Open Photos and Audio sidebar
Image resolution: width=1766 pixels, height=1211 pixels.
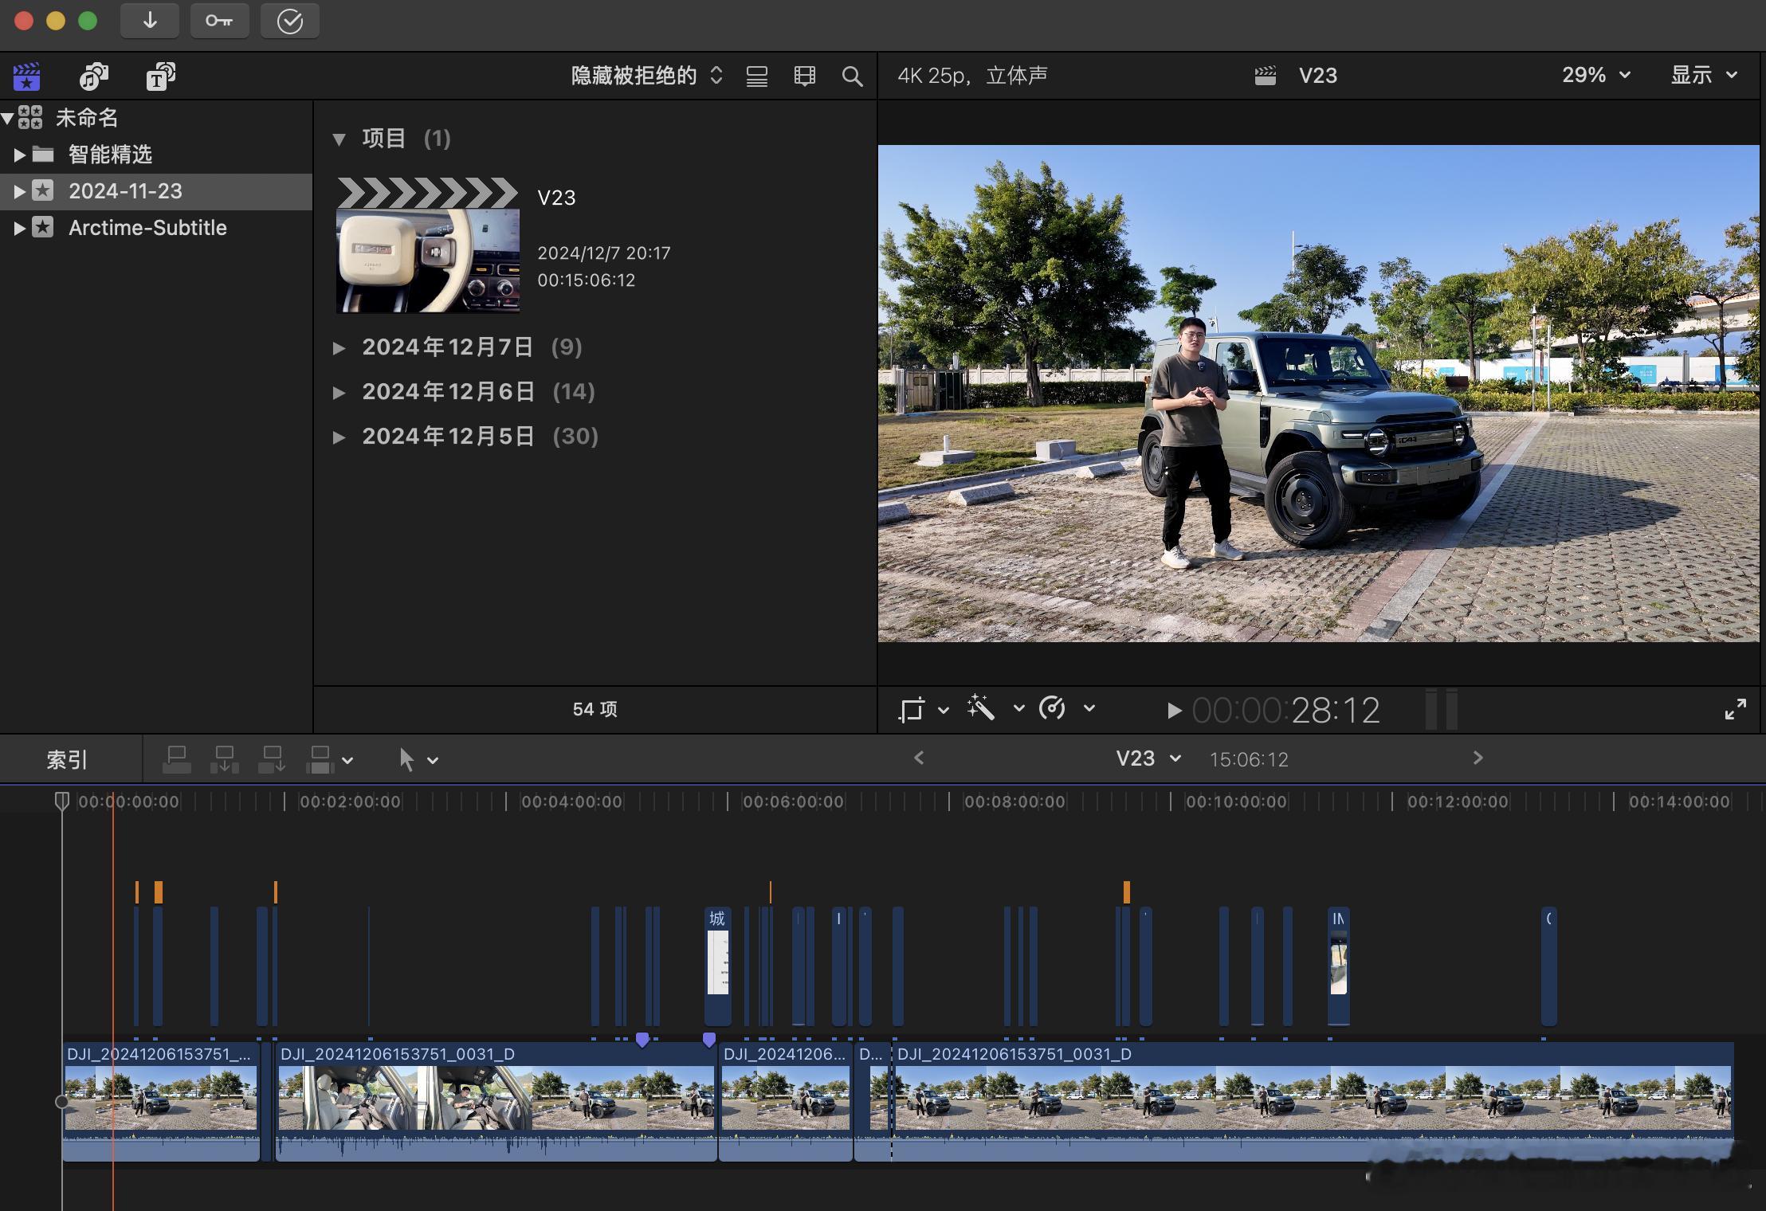pos(94,76)
